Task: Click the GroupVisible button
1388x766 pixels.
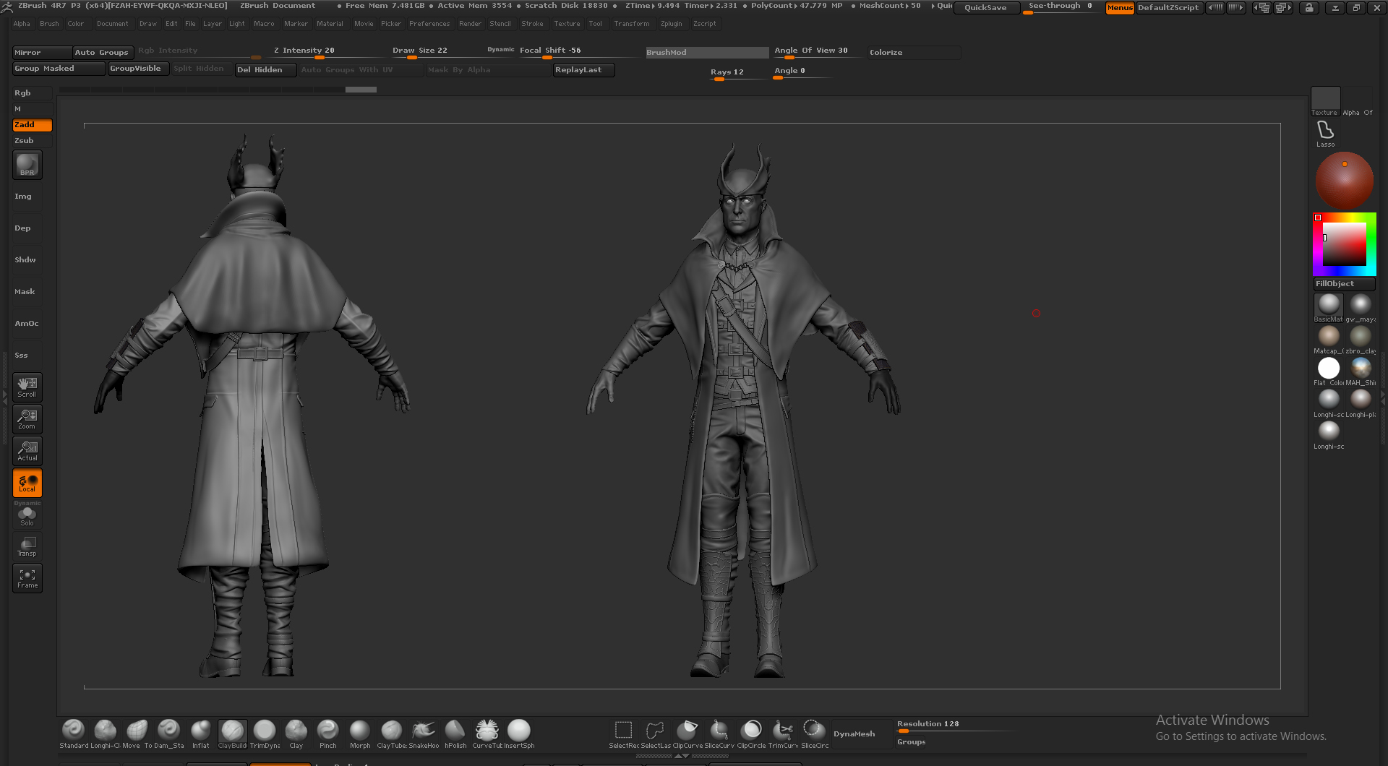Action: pos(138,69)
